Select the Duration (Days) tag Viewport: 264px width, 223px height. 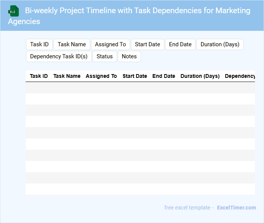[220, 44]
